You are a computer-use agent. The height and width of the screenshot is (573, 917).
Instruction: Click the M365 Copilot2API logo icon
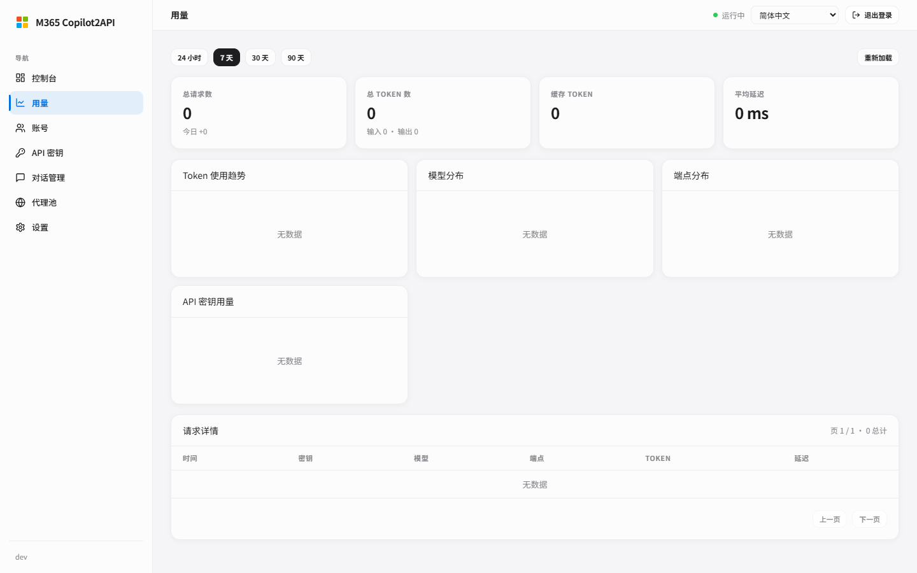(22, 22)
